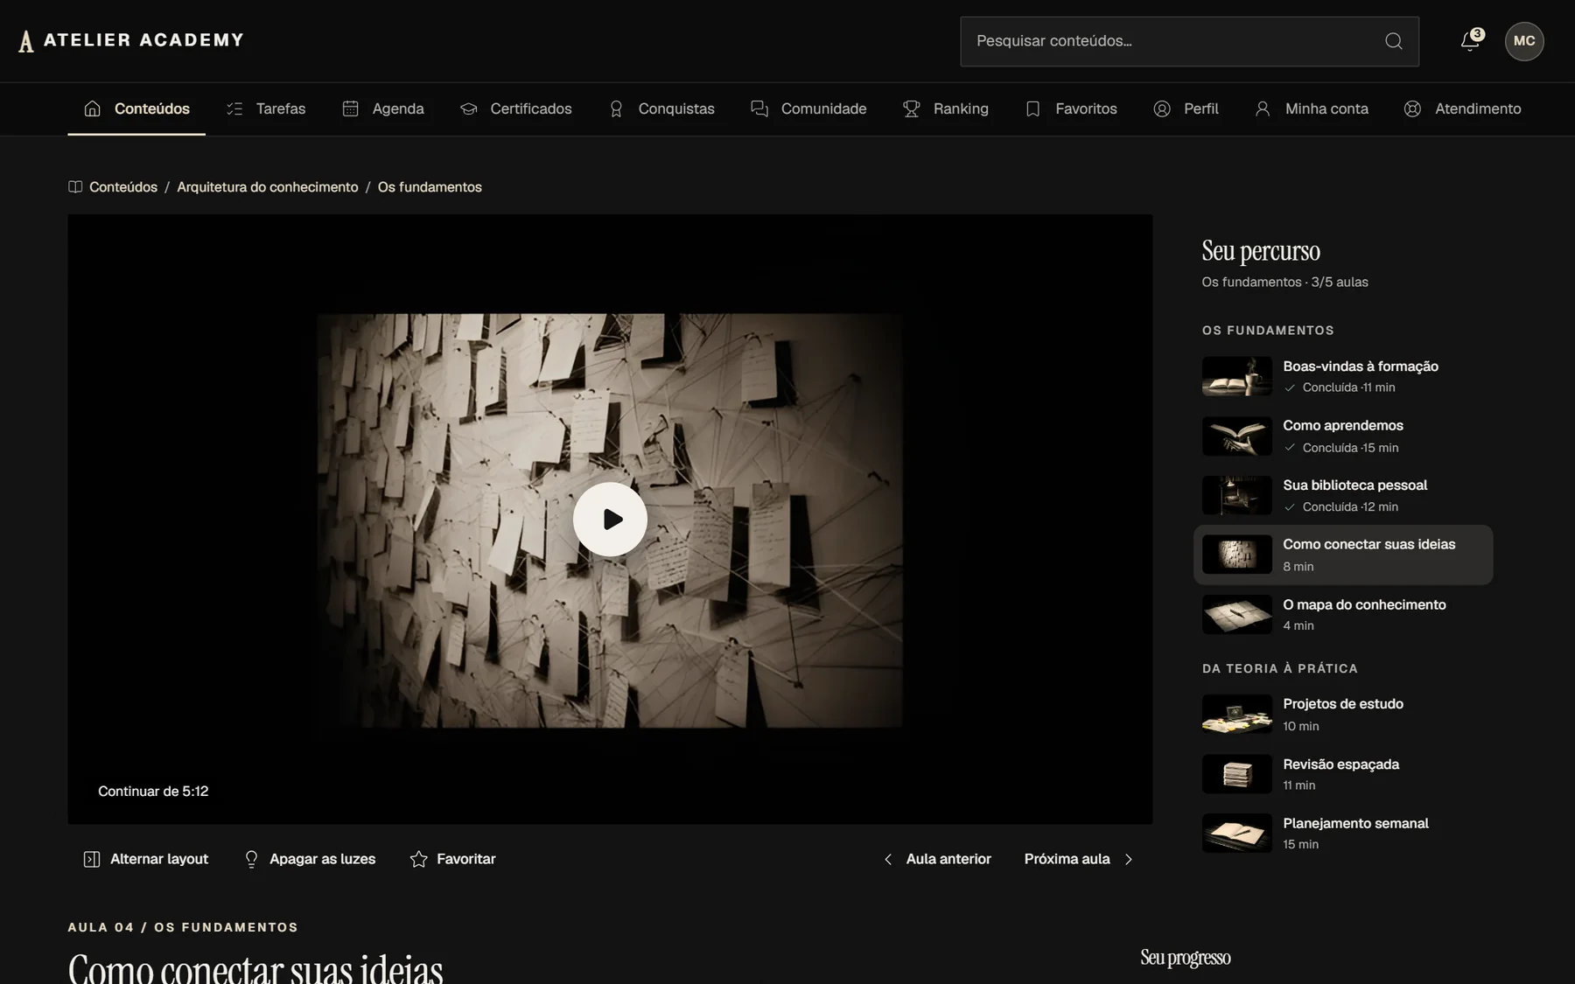Open the Conquistas tab
The image size is (1575, 984).
click(x=662, y=108)
